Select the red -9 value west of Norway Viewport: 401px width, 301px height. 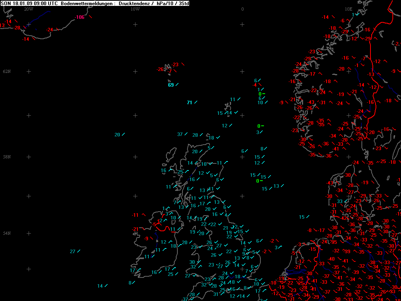pyautogui.click(x=281, y=103)
